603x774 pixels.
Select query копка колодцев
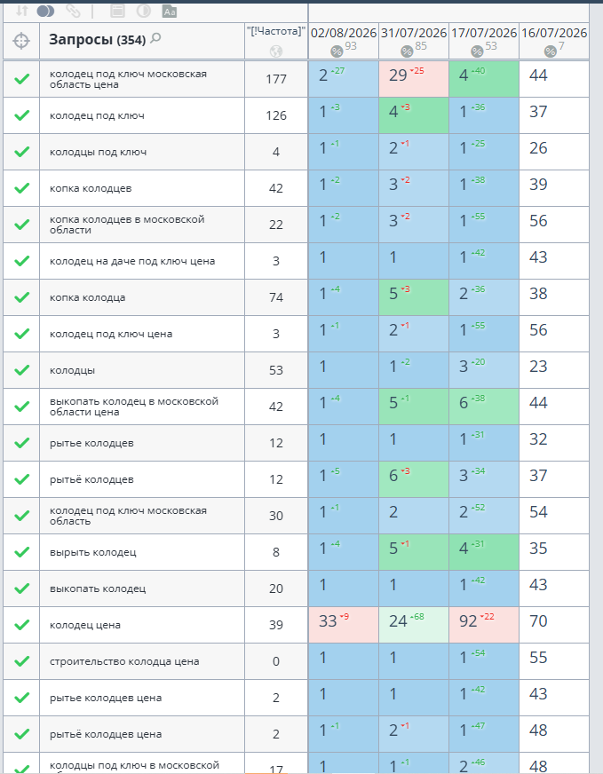pyautogui.click(x=91, y=188)
